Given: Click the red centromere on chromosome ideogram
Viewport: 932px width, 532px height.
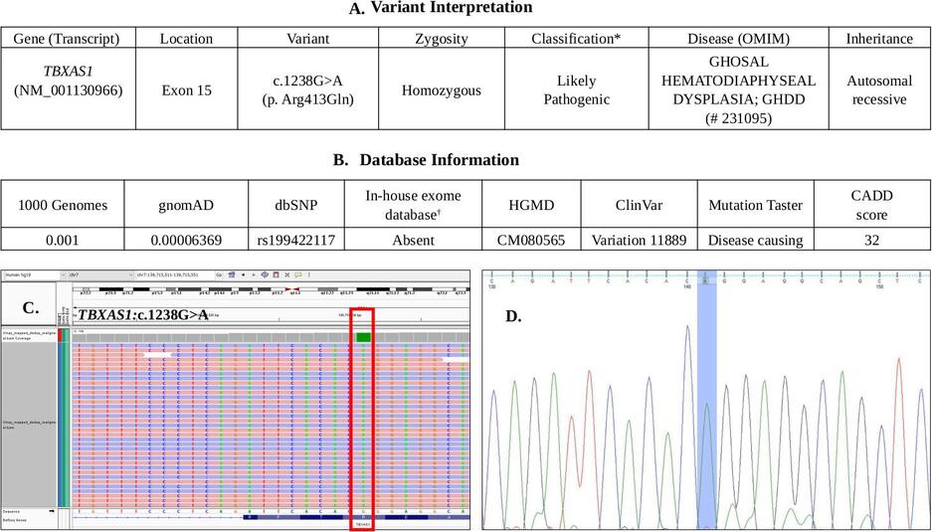Looking at the screenshot, I should (291, 288).
